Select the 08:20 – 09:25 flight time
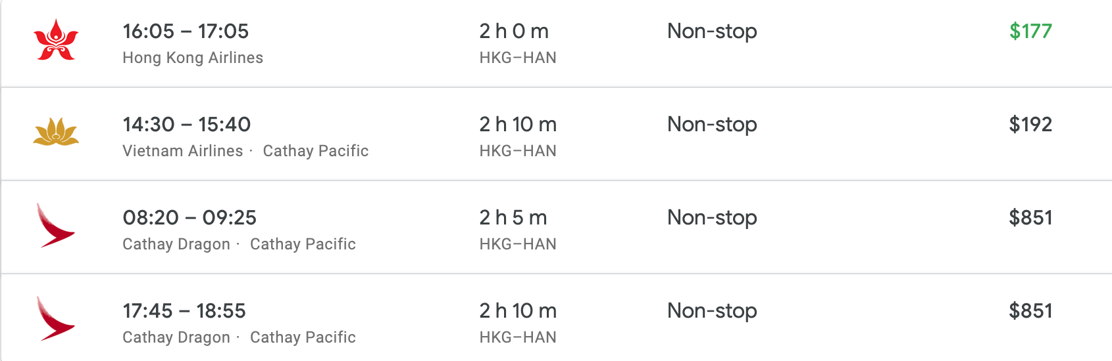This screenshot has height=361, width=1112. 190,217
